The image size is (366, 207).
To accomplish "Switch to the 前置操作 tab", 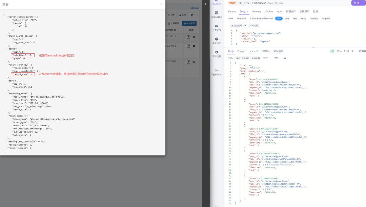I will point(291,11).
